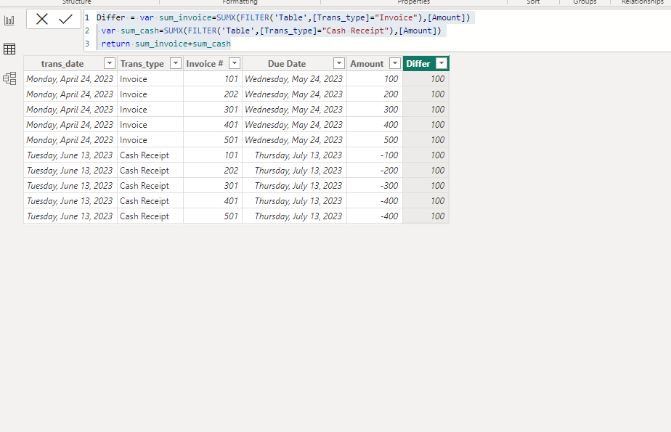Select Differ cell in Invoice 101 row
671x432 pixels.
pos(426,78)
